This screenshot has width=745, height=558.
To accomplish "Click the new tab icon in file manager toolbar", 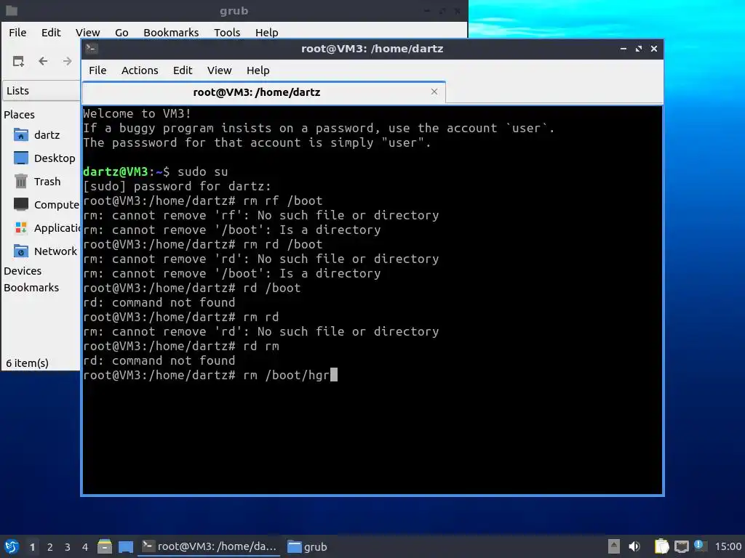I will click(x=18, y=61).
